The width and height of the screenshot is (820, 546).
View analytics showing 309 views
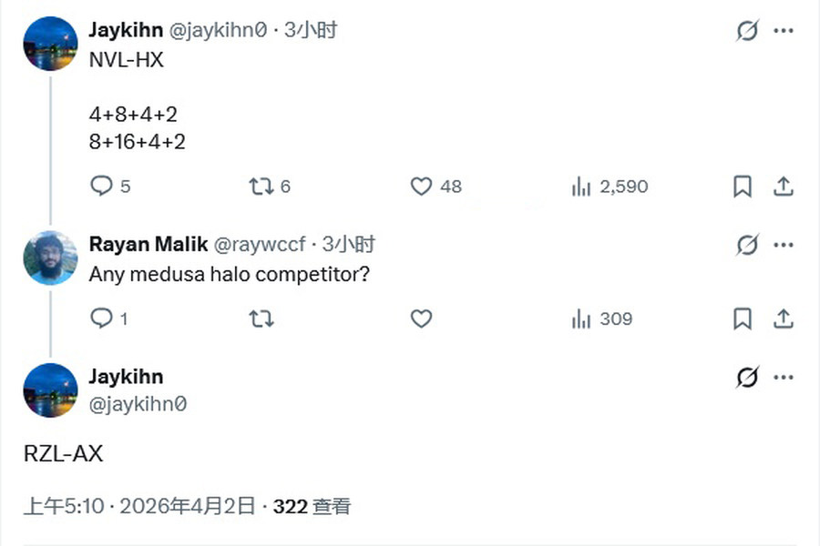tap(581, 318)
